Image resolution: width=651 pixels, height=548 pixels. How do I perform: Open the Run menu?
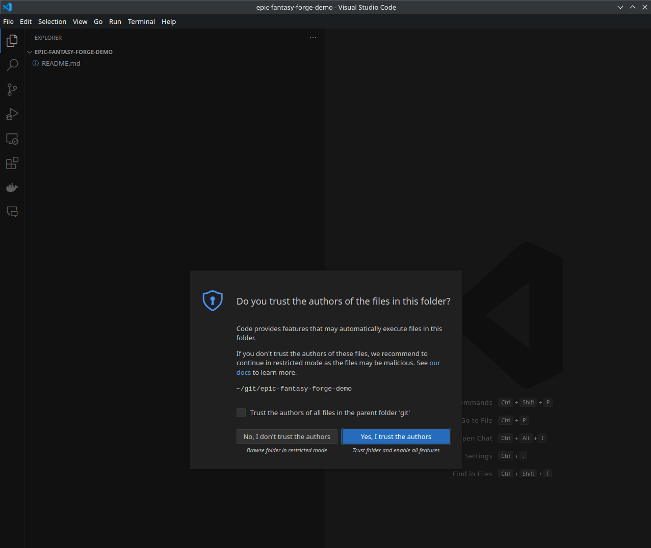pyautogui.click(x=115, y=21)
